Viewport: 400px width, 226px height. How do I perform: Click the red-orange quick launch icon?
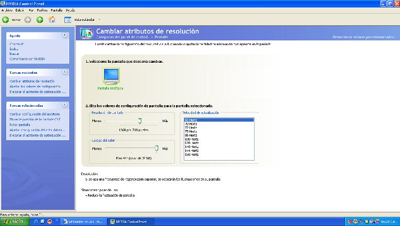pyautogui.click(x=50, y=222)
